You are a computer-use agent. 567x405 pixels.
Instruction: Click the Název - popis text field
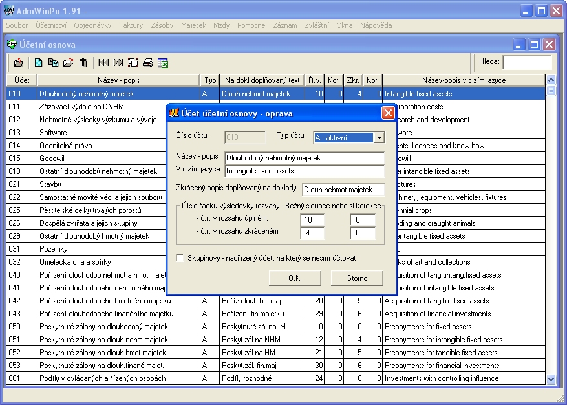pos(304,157)
